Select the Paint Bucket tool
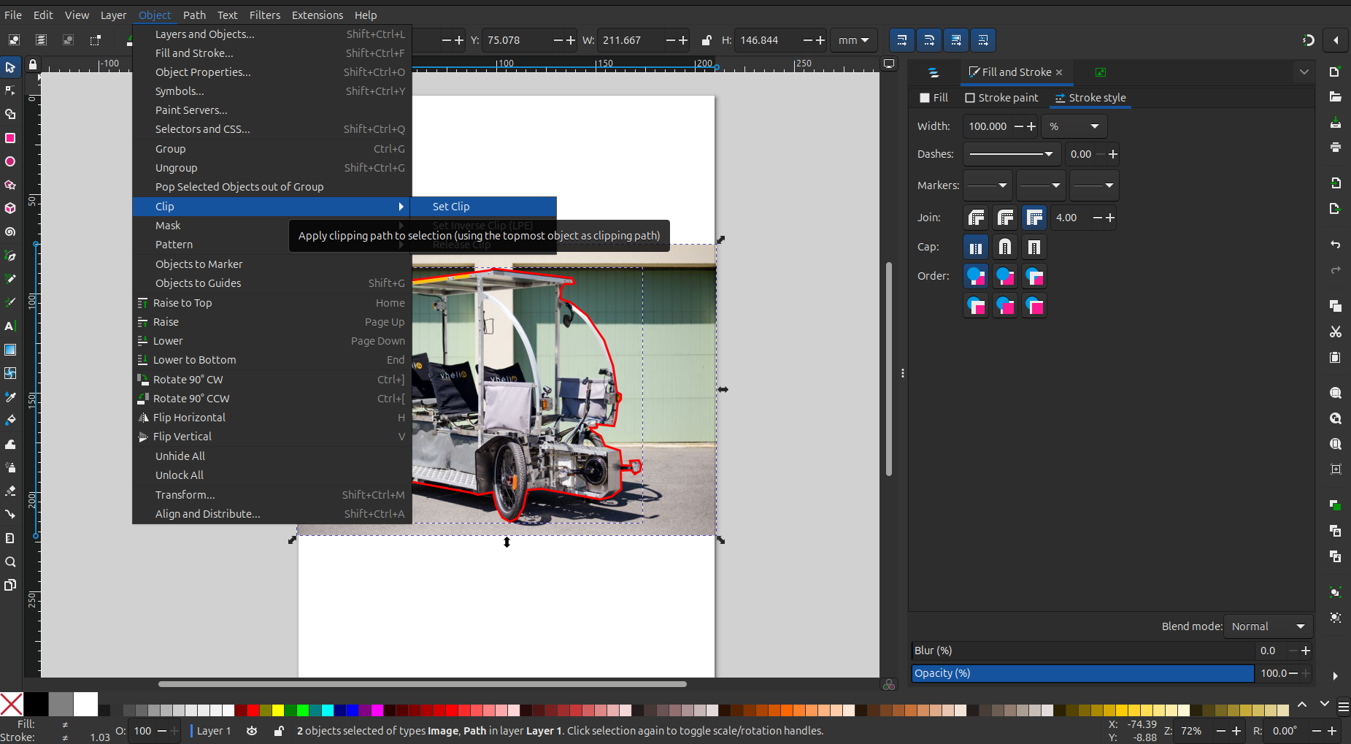This screenshot has width=1351, height=744. point(10,420)
